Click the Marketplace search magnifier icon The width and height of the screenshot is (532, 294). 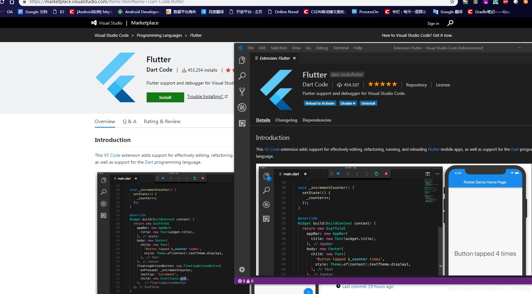tap(450, 23)
